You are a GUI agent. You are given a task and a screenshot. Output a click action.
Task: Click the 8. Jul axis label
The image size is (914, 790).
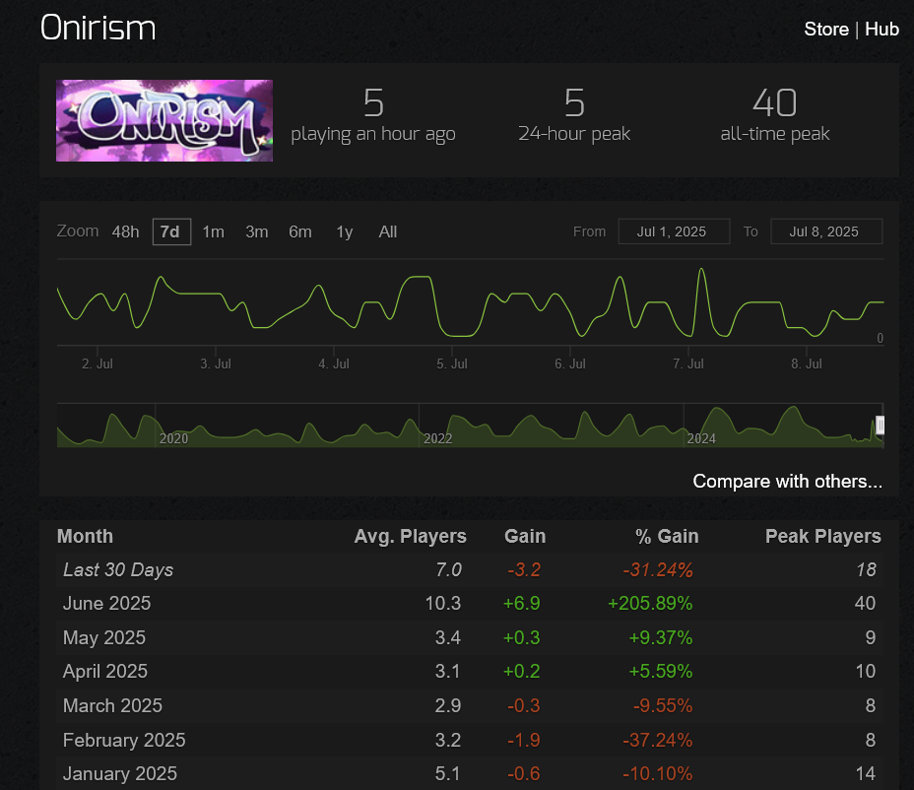point(807,363)
